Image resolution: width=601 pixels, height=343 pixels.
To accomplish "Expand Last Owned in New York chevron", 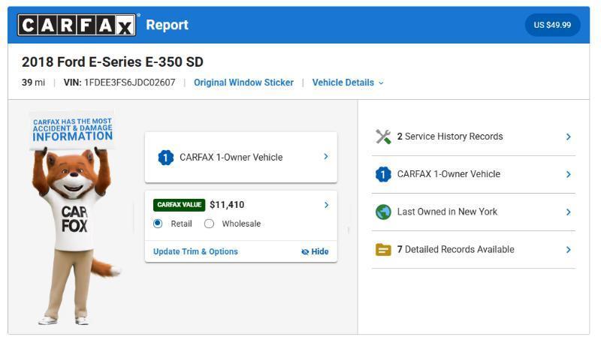I will tap(569, 212).
